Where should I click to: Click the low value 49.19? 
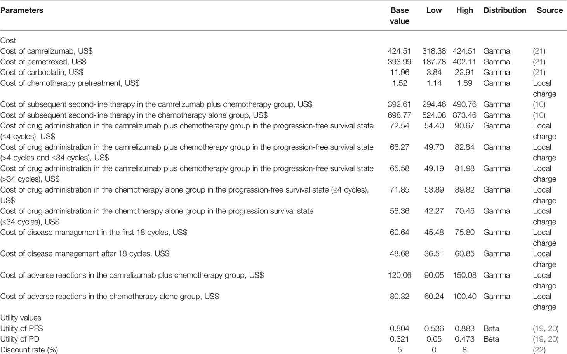pyautogui.click(x=434, y=168)
